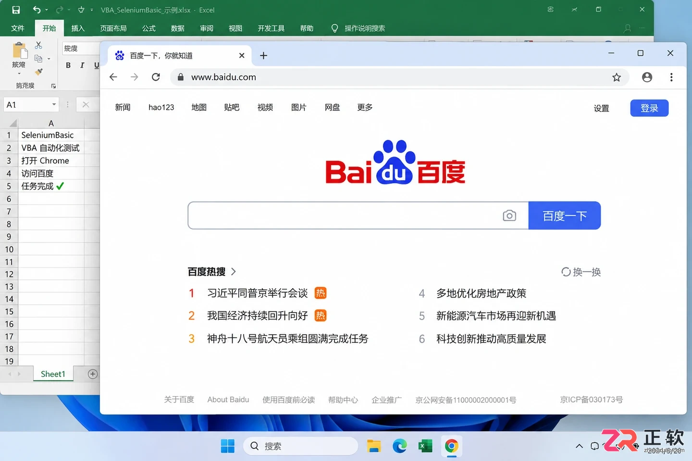Image resolution: width=692 pixels, height=461 pixels.
Task: Switch to the 开发工具 ribbon tab
Action: coord(271,28)
